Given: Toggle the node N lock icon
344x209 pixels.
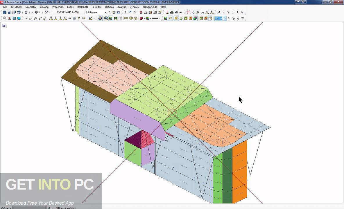Looking at the screenshot, I should (31, 18).
